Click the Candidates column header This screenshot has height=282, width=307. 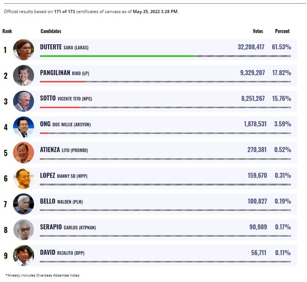51,31
